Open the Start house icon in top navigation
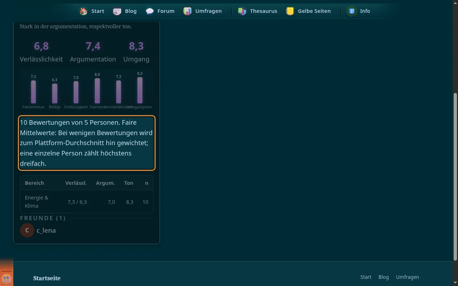The height and width of the screenshot is (286, 458). (x=84, y=11)
